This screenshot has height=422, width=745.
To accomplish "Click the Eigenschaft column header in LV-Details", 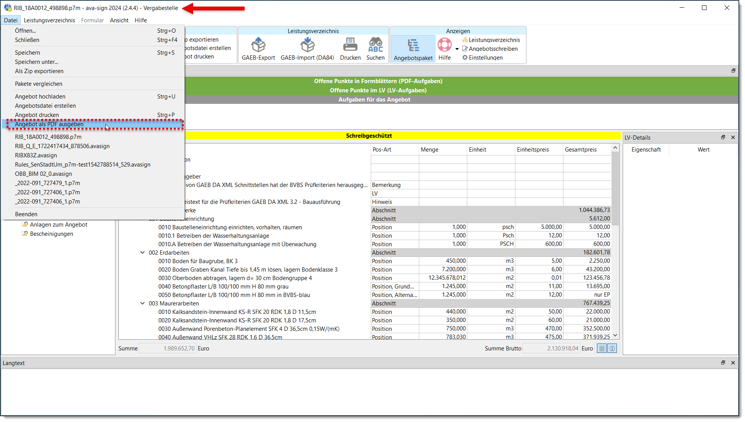I will pos(646,150).
